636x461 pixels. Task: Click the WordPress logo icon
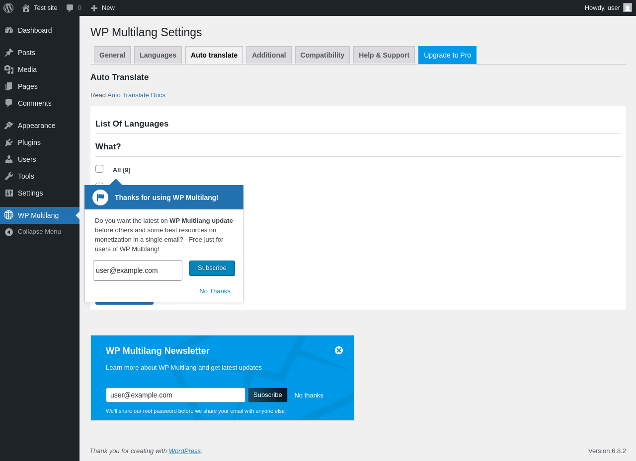pos(8,8)
